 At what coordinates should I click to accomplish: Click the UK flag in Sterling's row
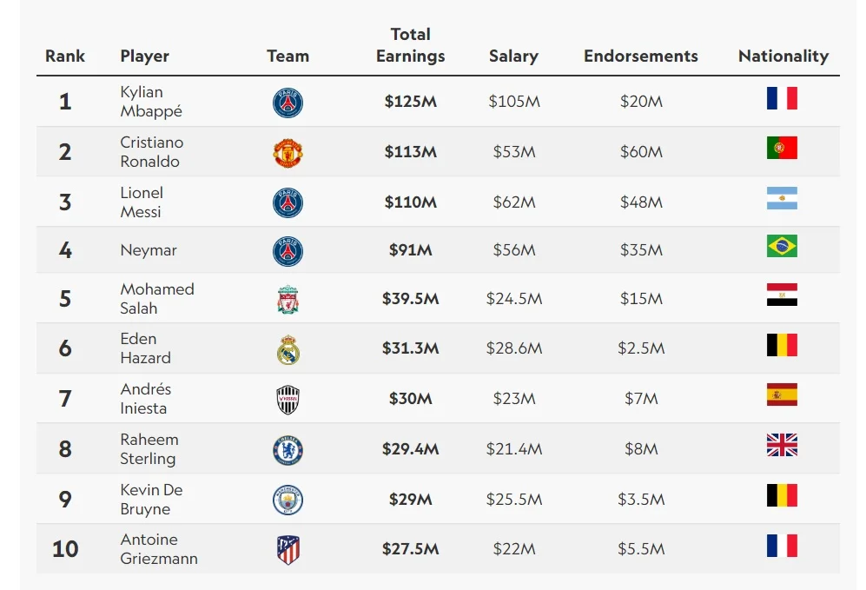(782, 446)
